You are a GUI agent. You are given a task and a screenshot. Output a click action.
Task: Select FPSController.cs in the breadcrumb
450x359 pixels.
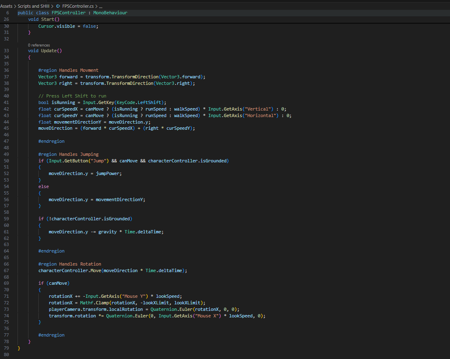click(78, 7)
